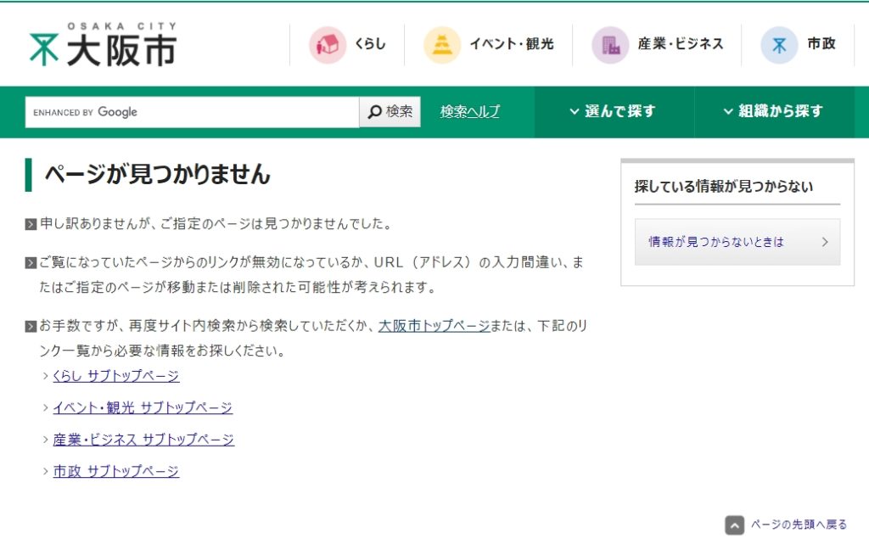Expand the 選んで探す dropdown menu
Screen dimensions: 869x550
click(x=613, y=111)
